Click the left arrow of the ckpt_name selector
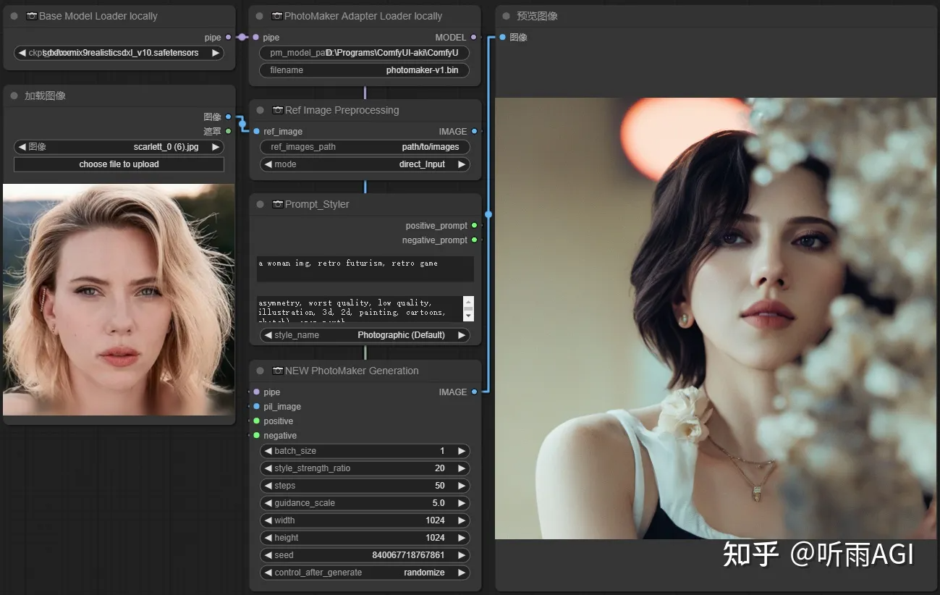The image size is (940, 595). (22, 53)
